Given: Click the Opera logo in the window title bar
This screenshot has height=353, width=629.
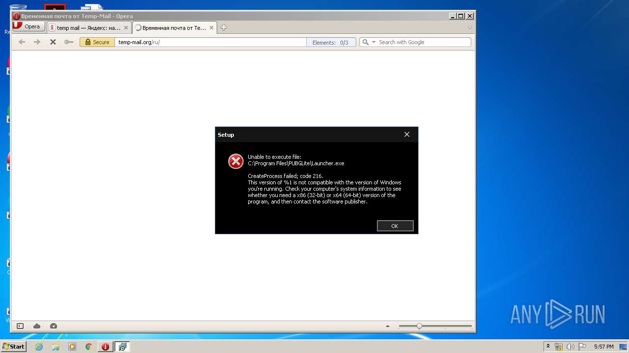Looking at the screenshot, I should tap(16, 16).
